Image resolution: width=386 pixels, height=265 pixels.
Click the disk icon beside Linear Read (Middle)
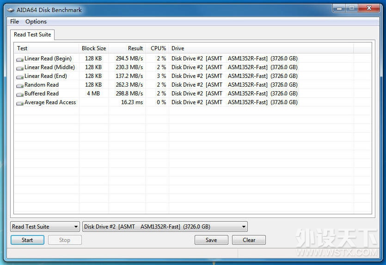[20, 68]
